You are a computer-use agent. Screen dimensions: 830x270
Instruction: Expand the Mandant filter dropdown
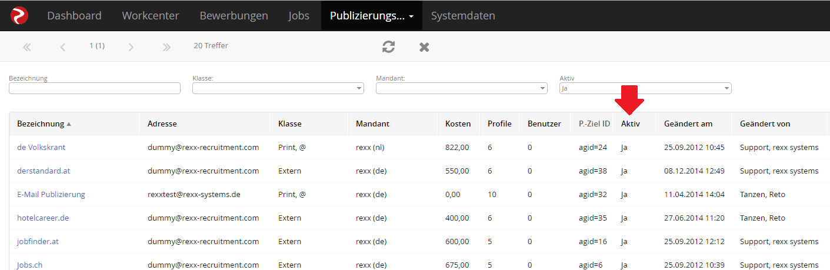click(x=462, y=88)
